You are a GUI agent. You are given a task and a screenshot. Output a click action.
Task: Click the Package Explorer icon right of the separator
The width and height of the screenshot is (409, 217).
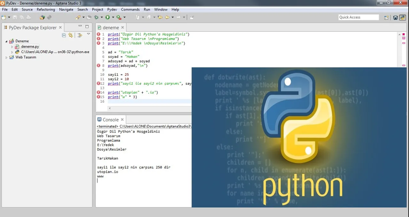pyautogui.click(x=80, y=35)
